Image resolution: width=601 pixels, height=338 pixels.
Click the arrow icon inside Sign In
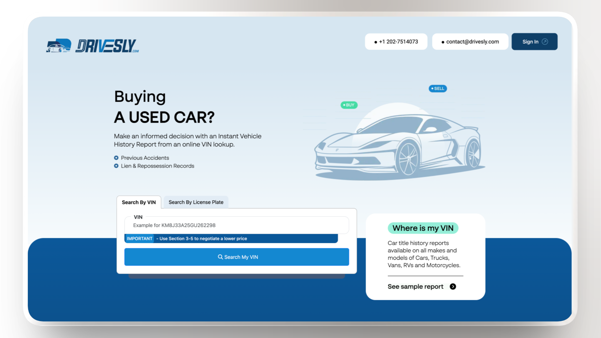click(x=545, y=42)
